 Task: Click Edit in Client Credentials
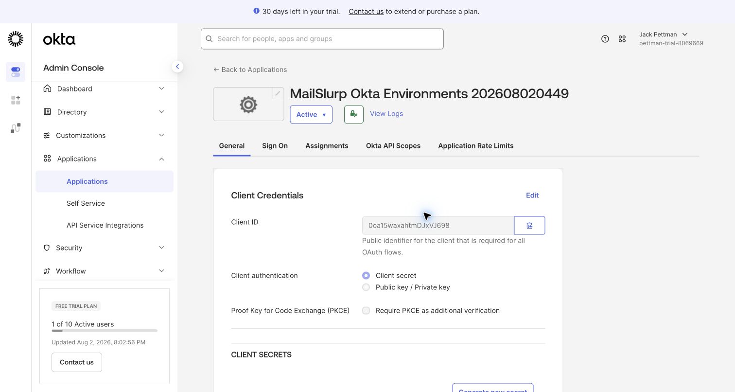click(532, 195)
